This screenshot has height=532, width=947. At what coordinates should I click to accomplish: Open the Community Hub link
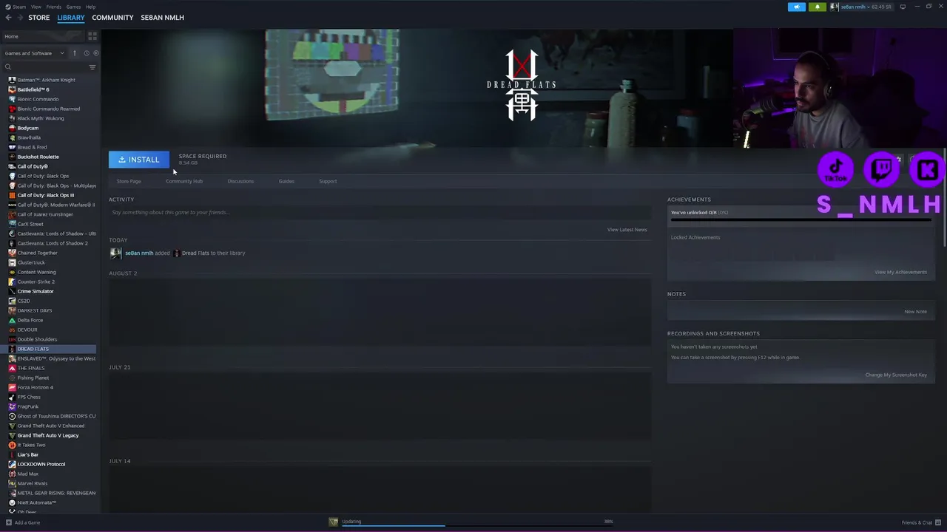[184, 181]
